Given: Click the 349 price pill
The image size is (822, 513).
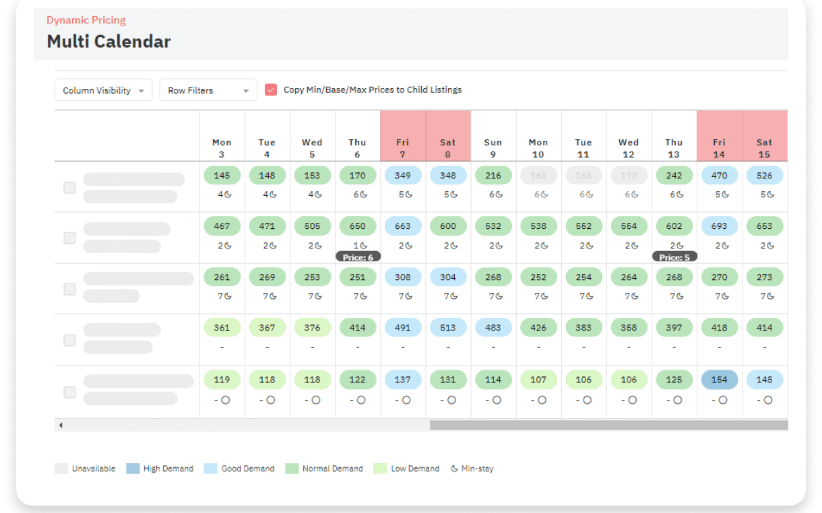Looking at the screenshot, I should 403,176.
